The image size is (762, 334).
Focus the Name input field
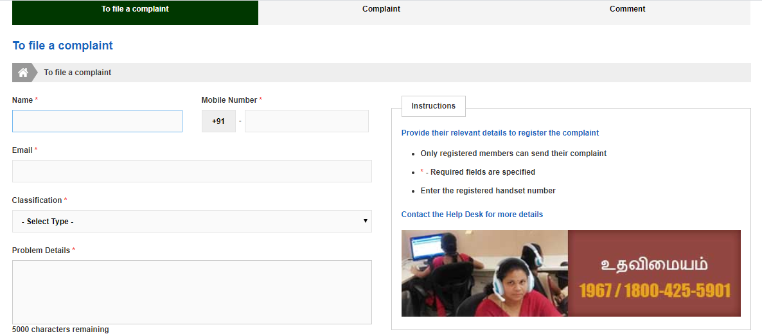(97, 121)
